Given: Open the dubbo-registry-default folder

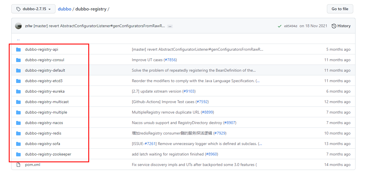Looking at the screenshot, I should click(x=45, y=70).
